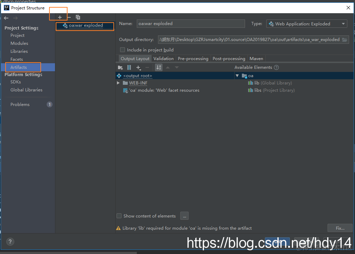
Task: Open Facets settings section
Action: coord(16,59)
